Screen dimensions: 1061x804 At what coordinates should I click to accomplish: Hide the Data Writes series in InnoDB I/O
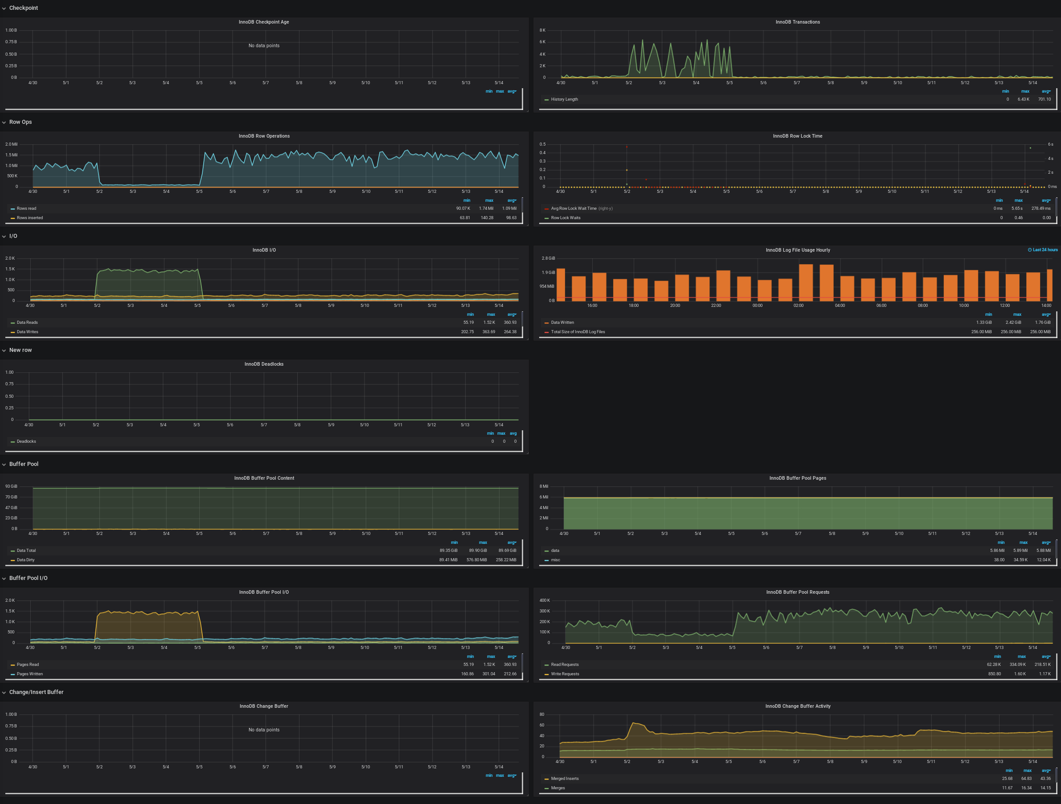(27, 331)
